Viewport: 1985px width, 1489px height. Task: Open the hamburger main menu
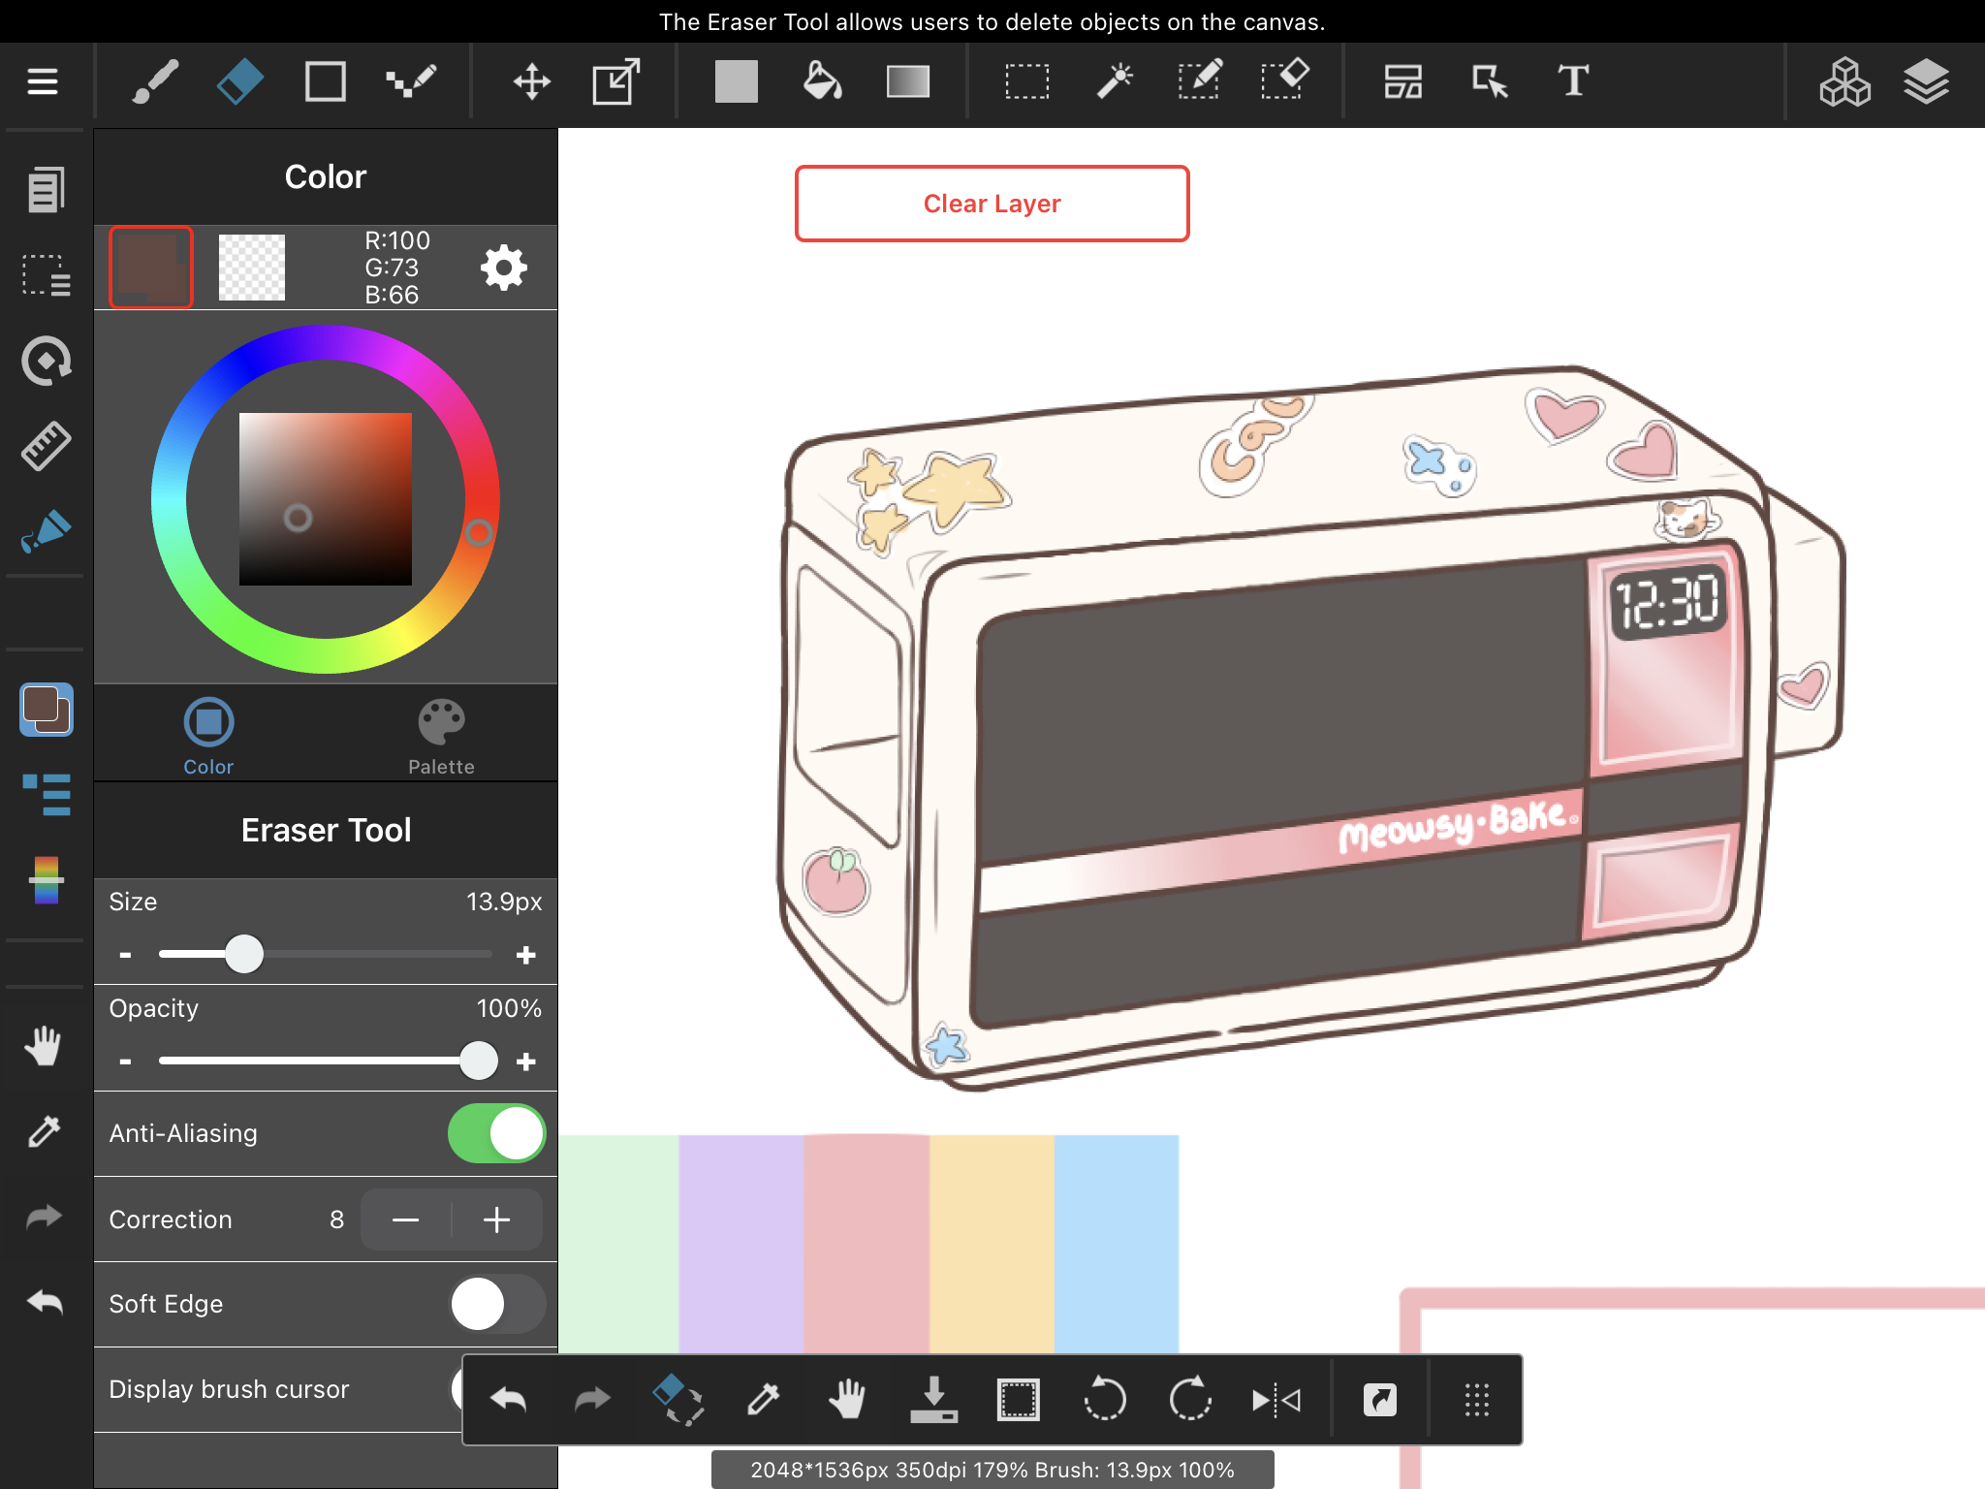point(43,81)
